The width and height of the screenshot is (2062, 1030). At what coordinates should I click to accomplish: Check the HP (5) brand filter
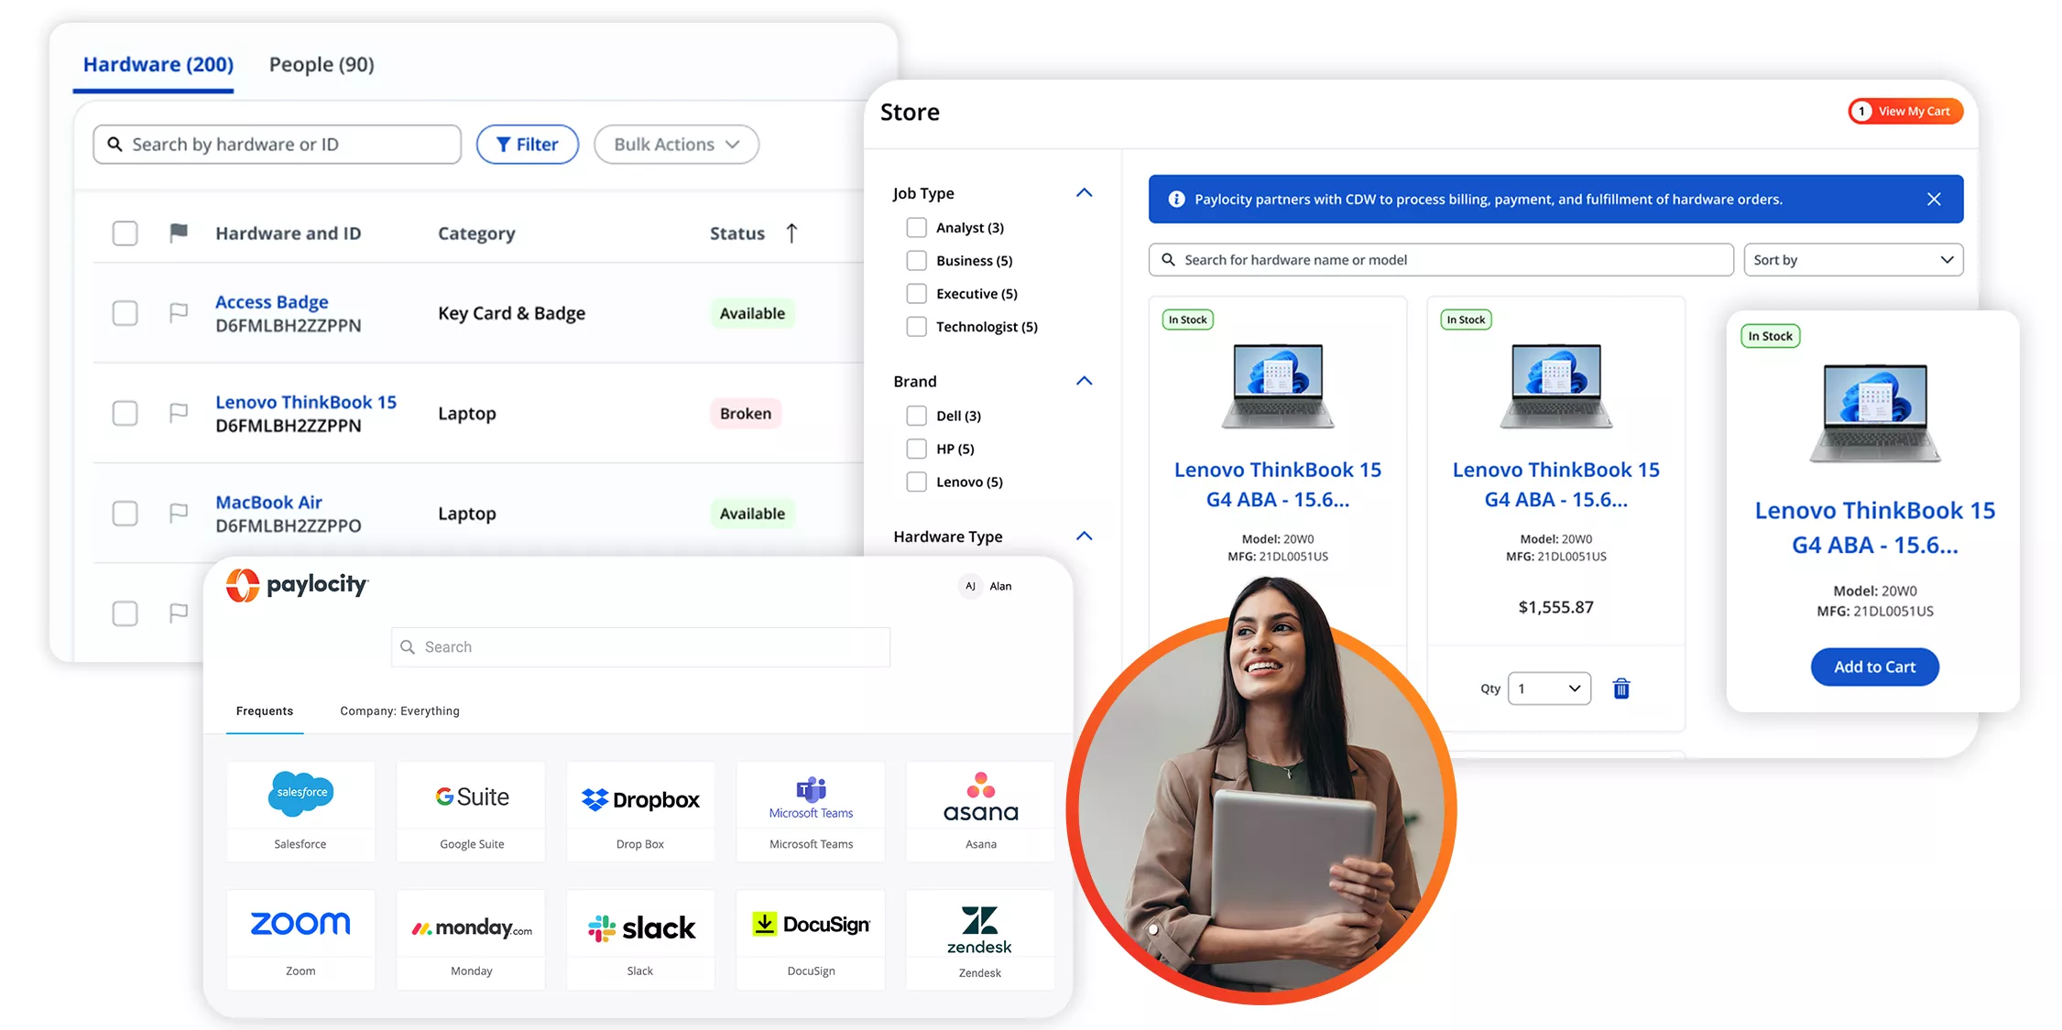tap(916, 449)
